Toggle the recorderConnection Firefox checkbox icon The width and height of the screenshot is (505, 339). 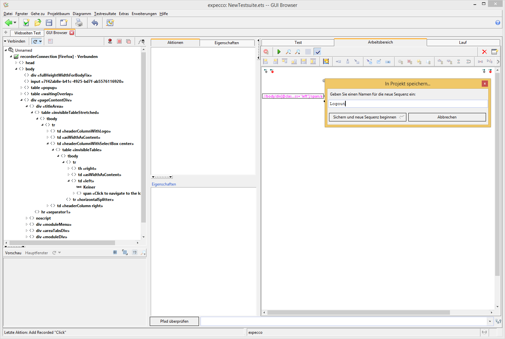point(16,57)
